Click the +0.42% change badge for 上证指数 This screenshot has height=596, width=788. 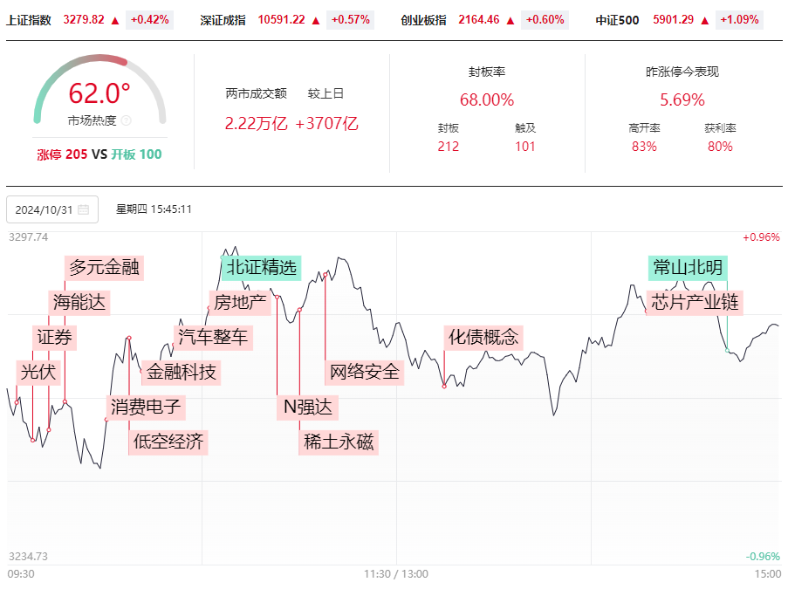pyautogui.click(x=150, y=20)
